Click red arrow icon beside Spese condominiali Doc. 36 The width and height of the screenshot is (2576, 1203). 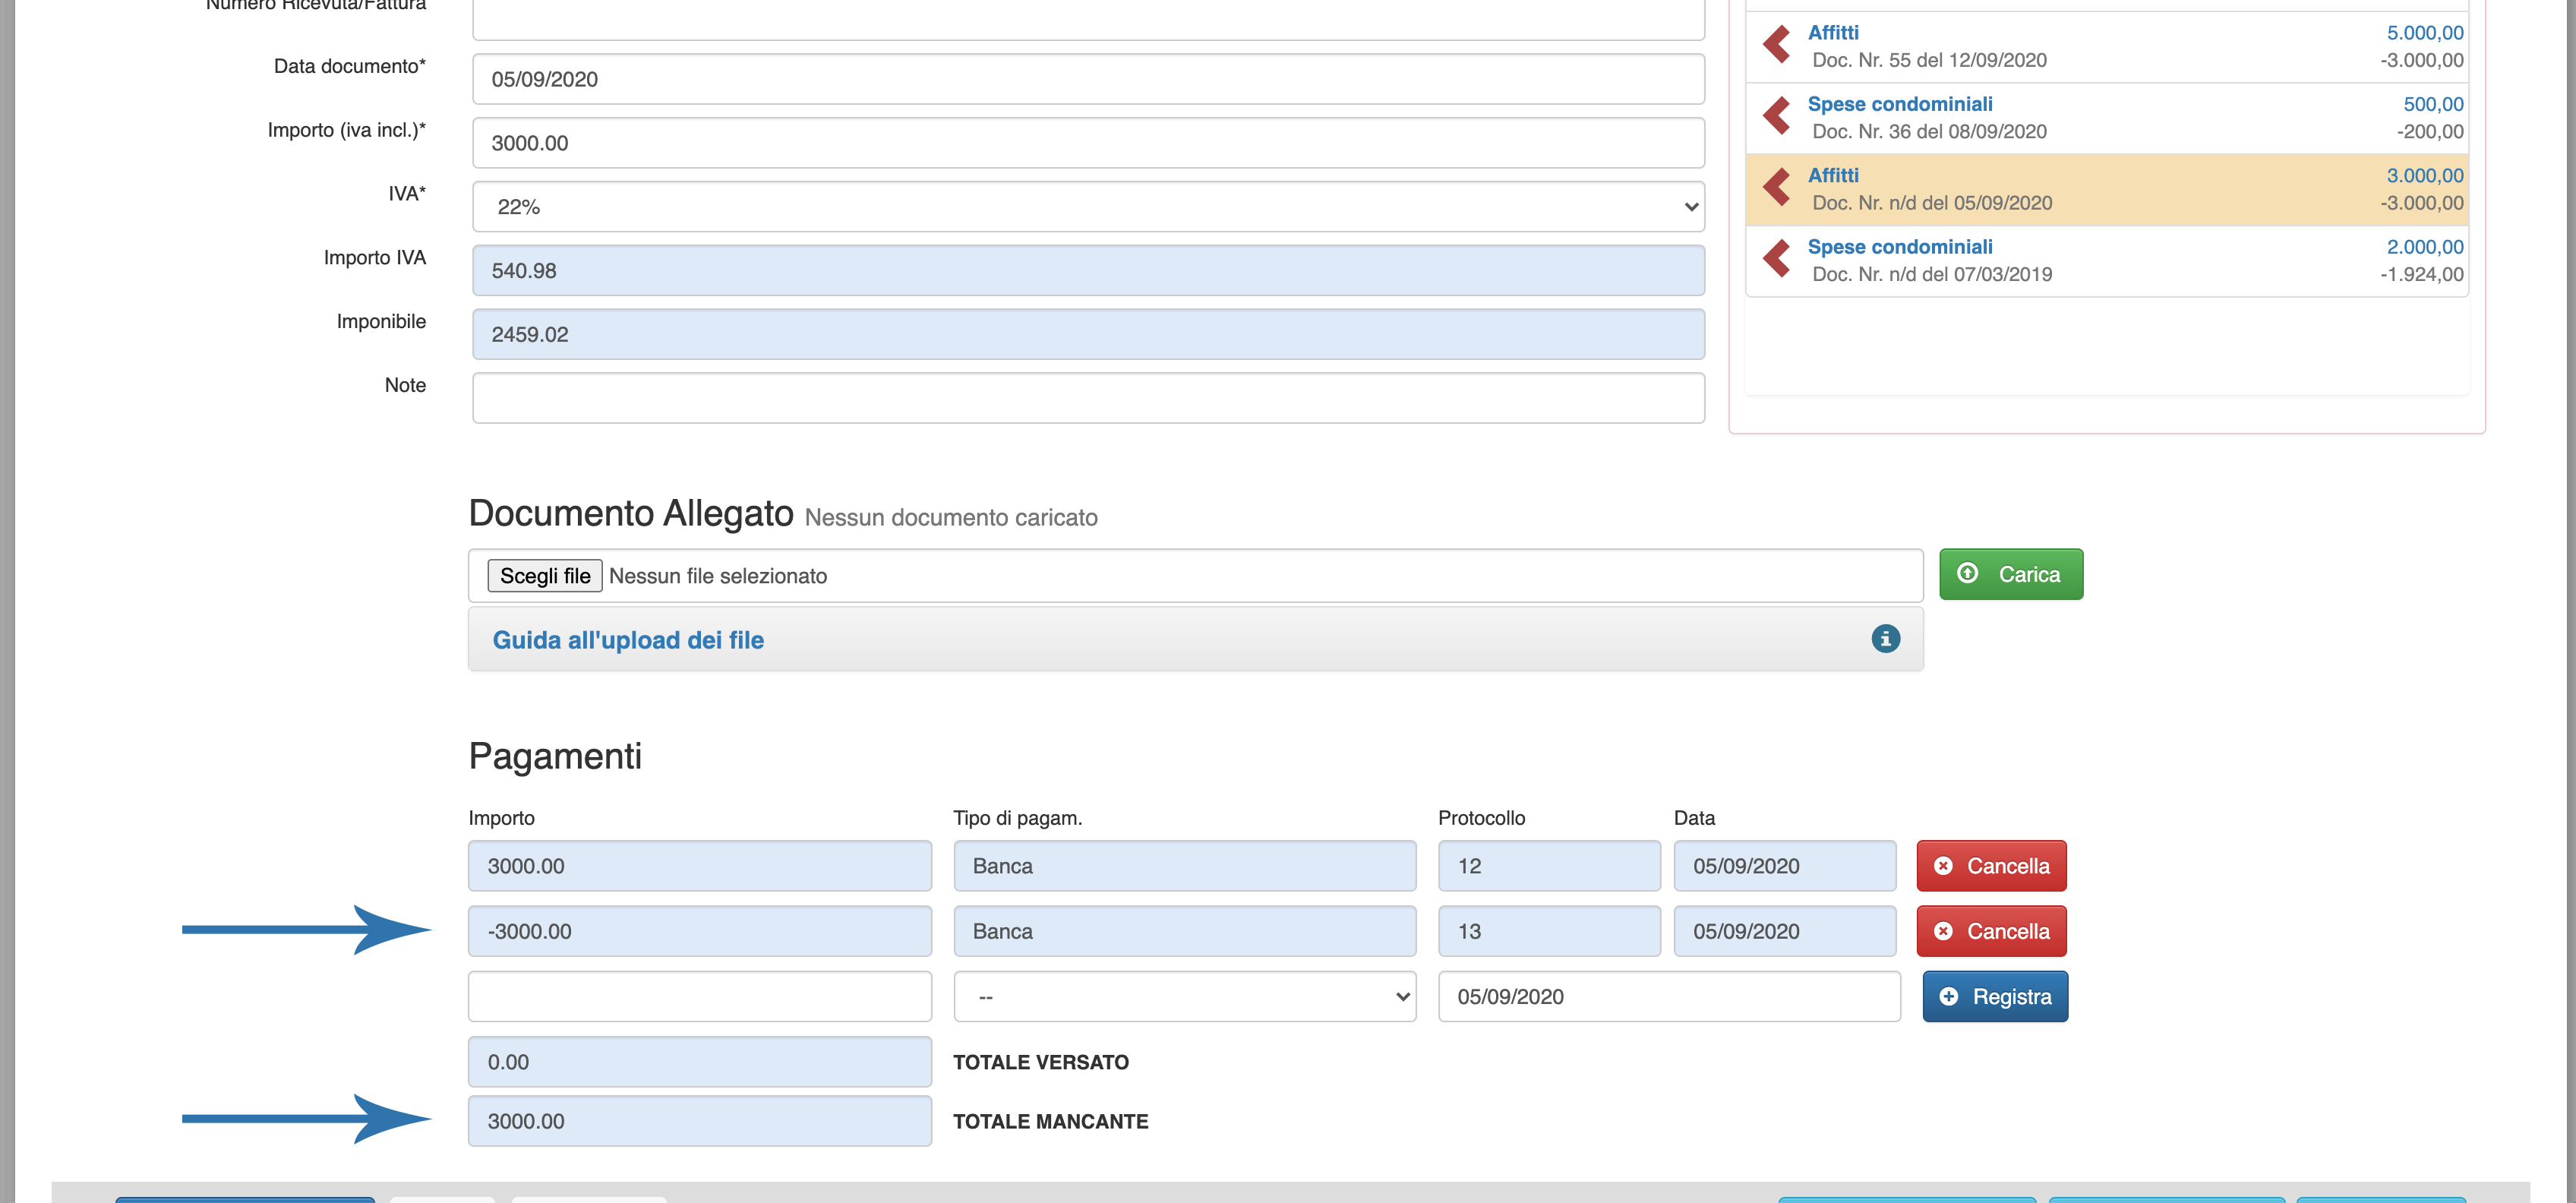[1777, 116]
